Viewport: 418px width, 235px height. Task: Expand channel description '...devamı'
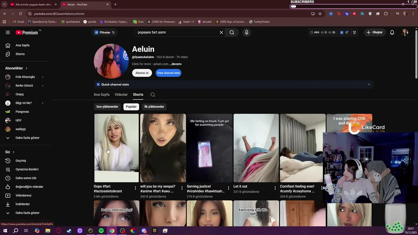pyautogui.click(x=175, y=64)
